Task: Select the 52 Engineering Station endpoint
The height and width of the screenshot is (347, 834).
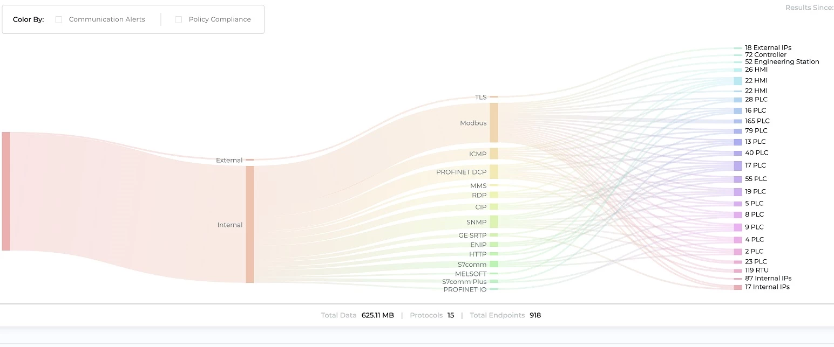Action: 782,62
